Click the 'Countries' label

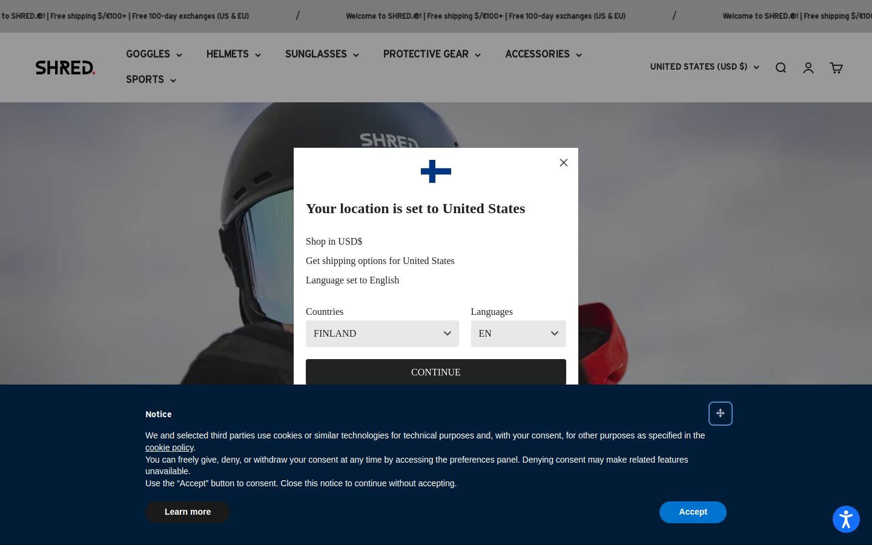325,311
